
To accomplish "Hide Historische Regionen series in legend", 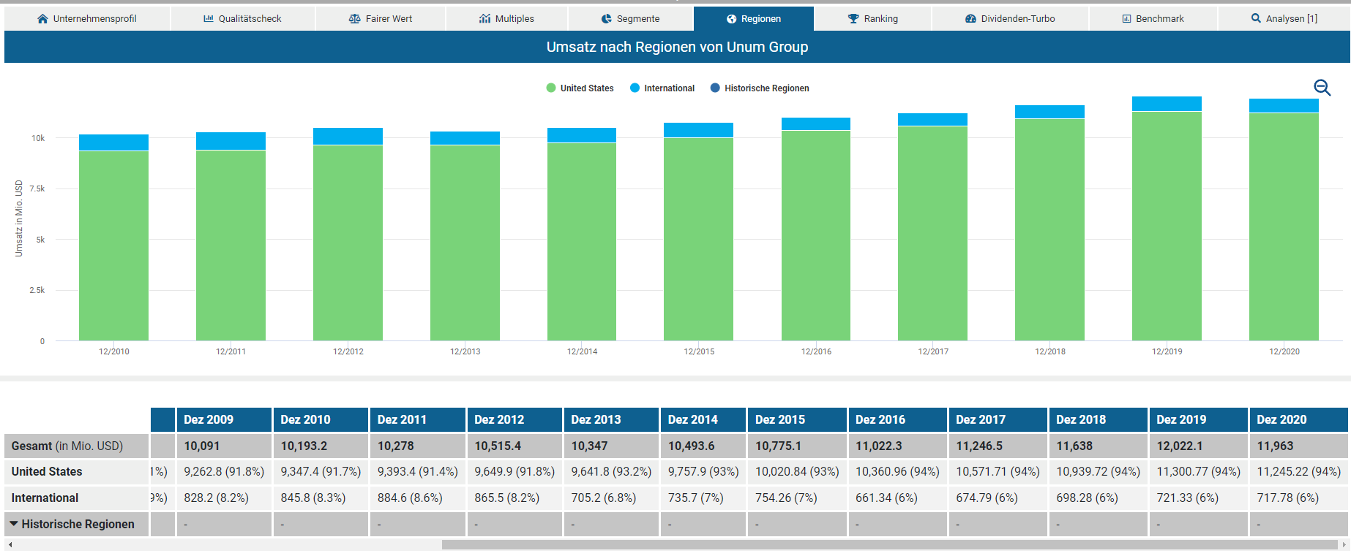I will pos(760,88).
